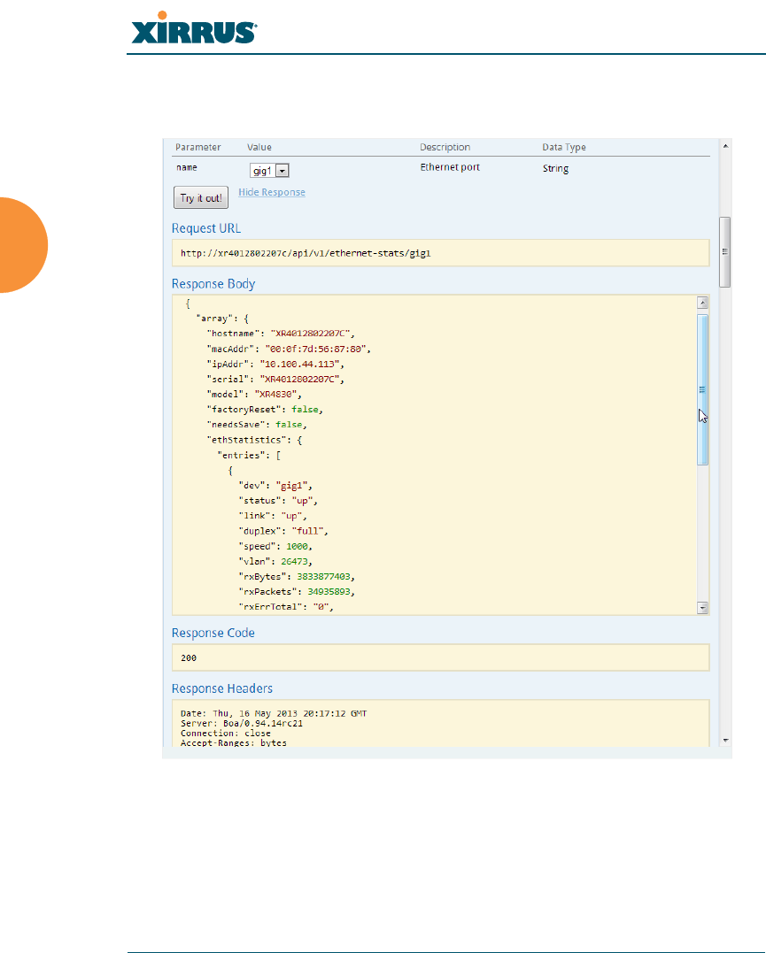Click the "entries" line in response body
The width and height of the screenshot is (766, 953).
(249, 455)
